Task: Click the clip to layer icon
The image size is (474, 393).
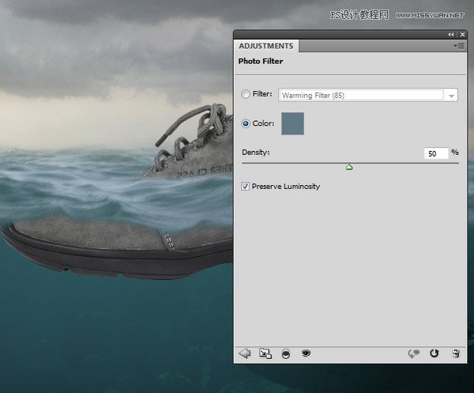Action: (284, 353)
